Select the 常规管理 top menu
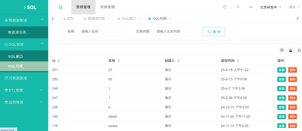Image resolution: width=302 pixels, height=131 pixels. point(83,7)
